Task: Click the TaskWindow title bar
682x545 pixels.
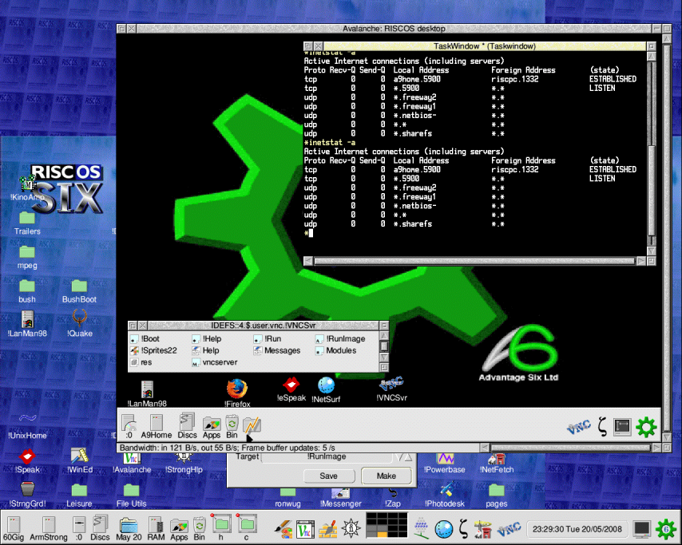Action: (x=484, y=46)
